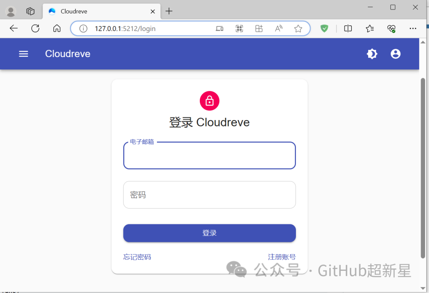The height and width of the screenshot is (293, 429).
Task: Reload the page with refresh icon
Action: (x=35, y=29)
